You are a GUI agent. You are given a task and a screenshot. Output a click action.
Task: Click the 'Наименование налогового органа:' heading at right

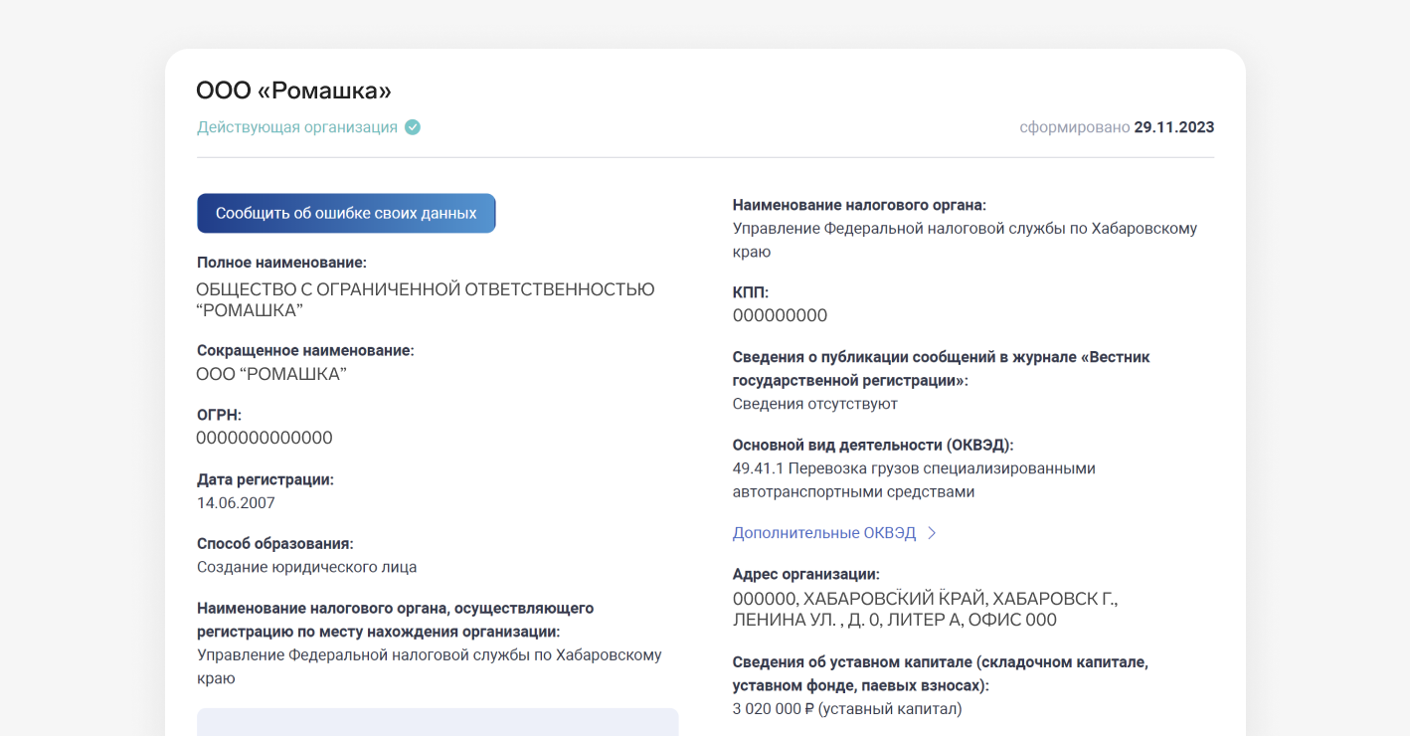858,205
